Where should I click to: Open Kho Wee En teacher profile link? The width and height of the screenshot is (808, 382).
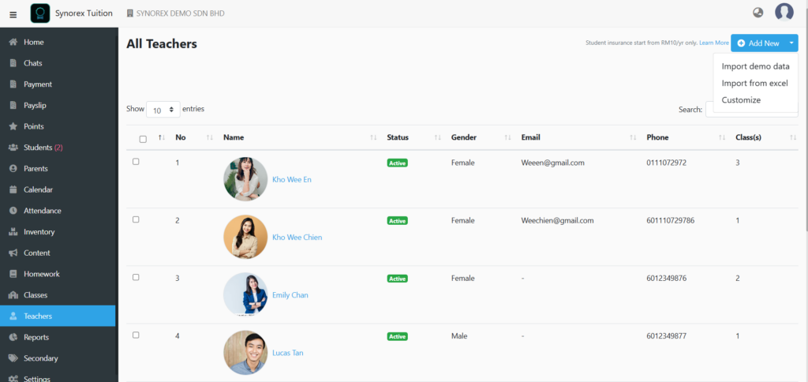tap(292, 180)
